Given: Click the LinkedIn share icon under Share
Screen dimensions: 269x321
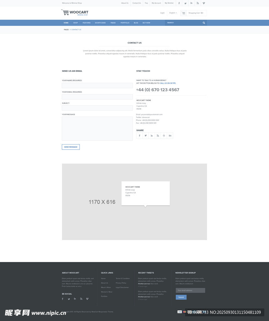Looking at the screenshot, I should pos(152,136).
